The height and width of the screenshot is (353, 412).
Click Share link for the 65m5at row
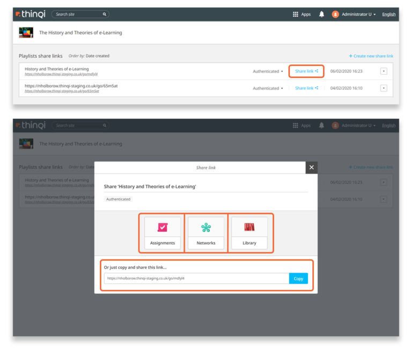[306, 88]
